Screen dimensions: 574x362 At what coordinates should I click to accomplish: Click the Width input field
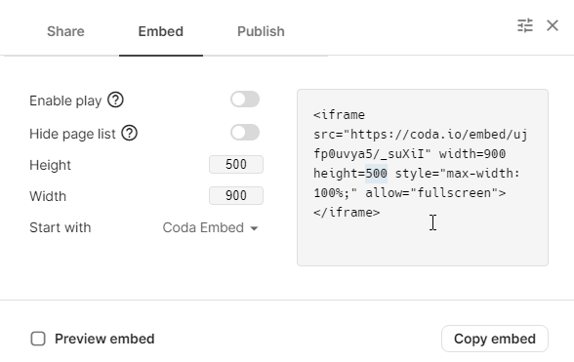236,195
